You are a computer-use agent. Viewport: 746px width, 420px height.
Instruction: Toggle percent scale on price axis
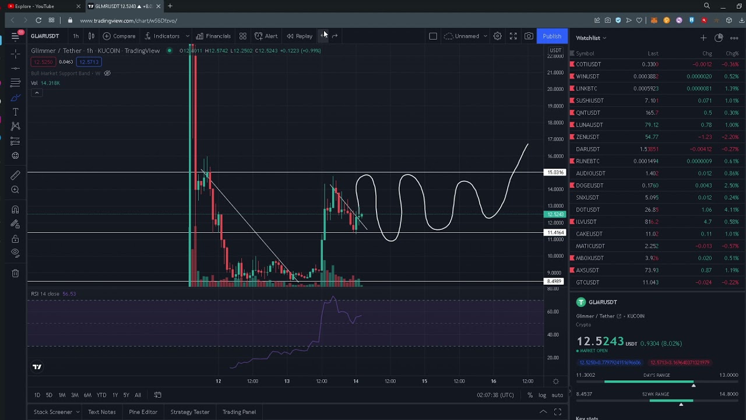[530, 395]
